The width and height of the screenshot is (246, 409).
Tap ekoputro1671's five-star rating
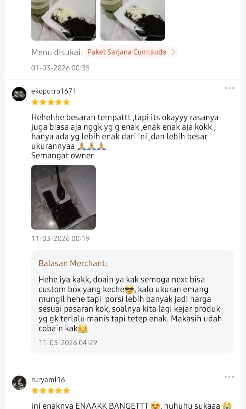point(51,102)
